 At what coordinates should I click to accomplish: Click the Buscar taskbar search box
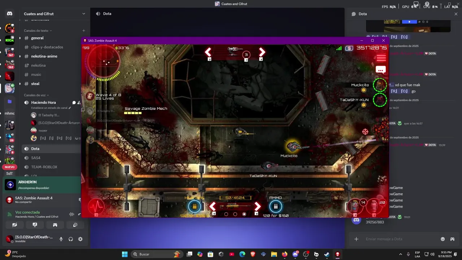point(157,254)
